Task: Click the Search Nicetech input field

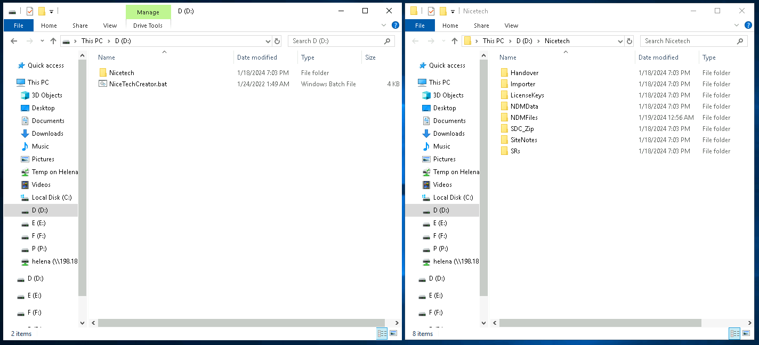Action: [688, 41]
